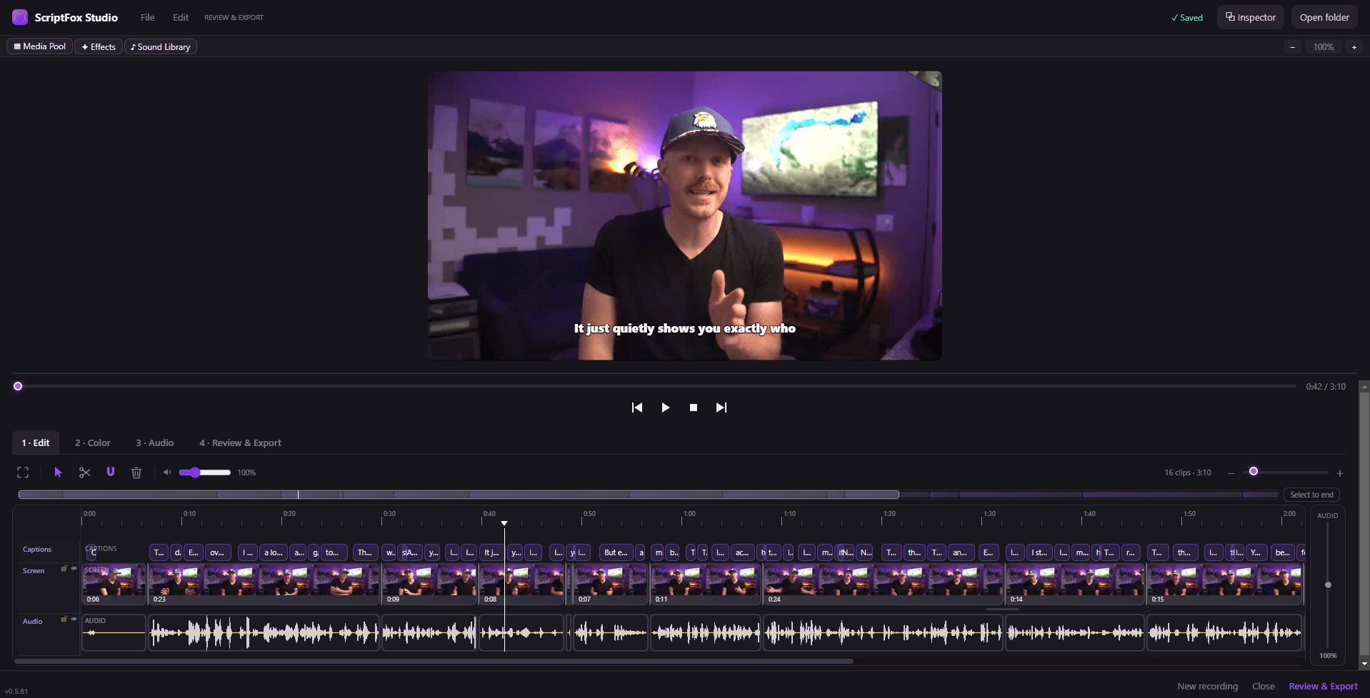Click the playhead marker on the ruler
The height and width of the screenshot is (698, 1370).
point(504,523)
